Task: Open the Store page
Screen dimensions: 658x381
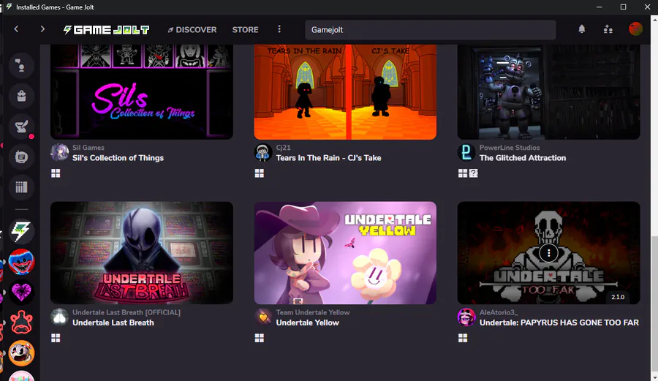Action: coord(245,30)
